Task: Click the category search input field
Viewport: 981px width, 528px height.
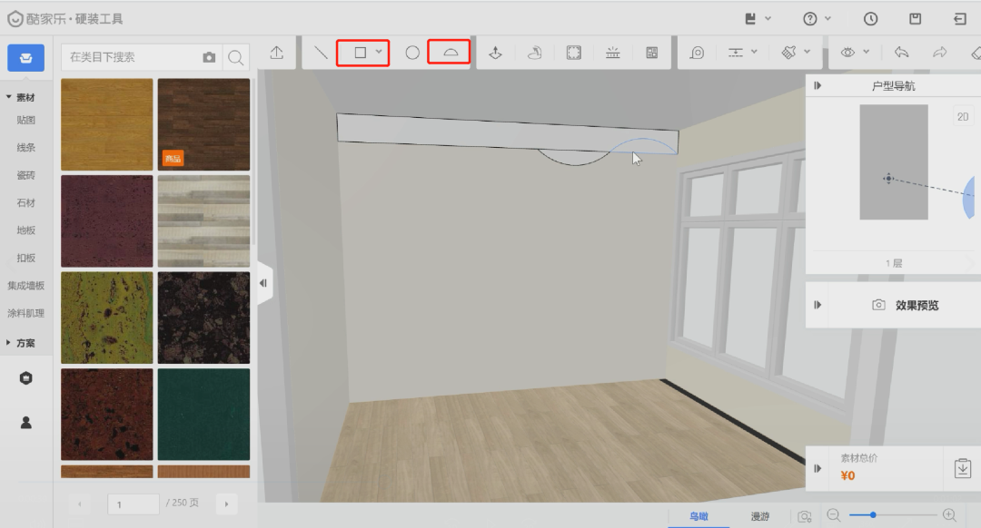Action: (x=132, y=57)
